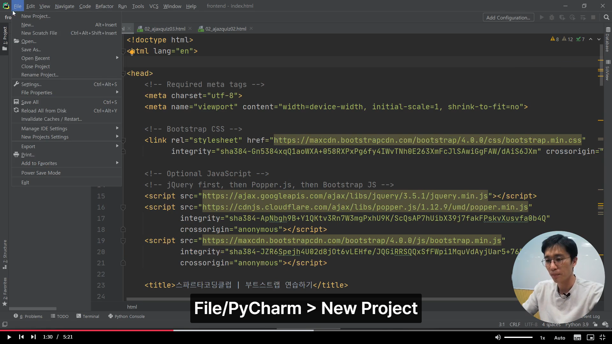Click the html breadcrumb
The image size is (612, 344).
pos(132,307)
